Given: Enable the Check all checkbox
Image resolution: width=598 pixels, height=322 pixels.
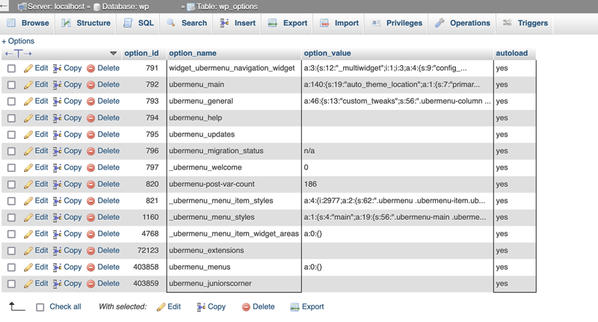Looking at the screenshot, I should pyautogui.click(x=40, y=307).
